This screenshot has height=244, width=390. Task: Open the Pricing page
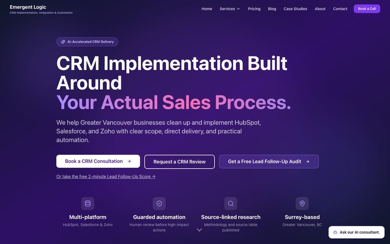(x=254, y=9)
